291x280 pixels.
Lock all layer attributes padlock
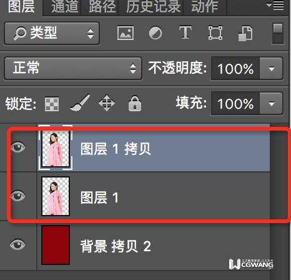(x=135, y=103)
